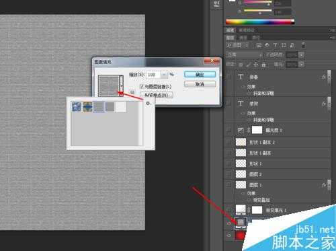Pick the white blank pattern swatch
Image resolution: width=336 pixels, height=251 pixels.
[x=121, y=107]
